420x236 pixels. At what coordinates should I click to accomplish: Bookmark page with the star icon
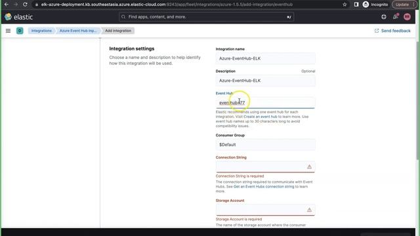click(x=345, y=5)
